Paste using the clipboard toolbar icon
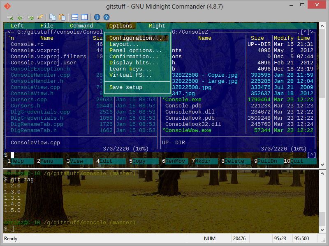 click(x=62, y=17)
